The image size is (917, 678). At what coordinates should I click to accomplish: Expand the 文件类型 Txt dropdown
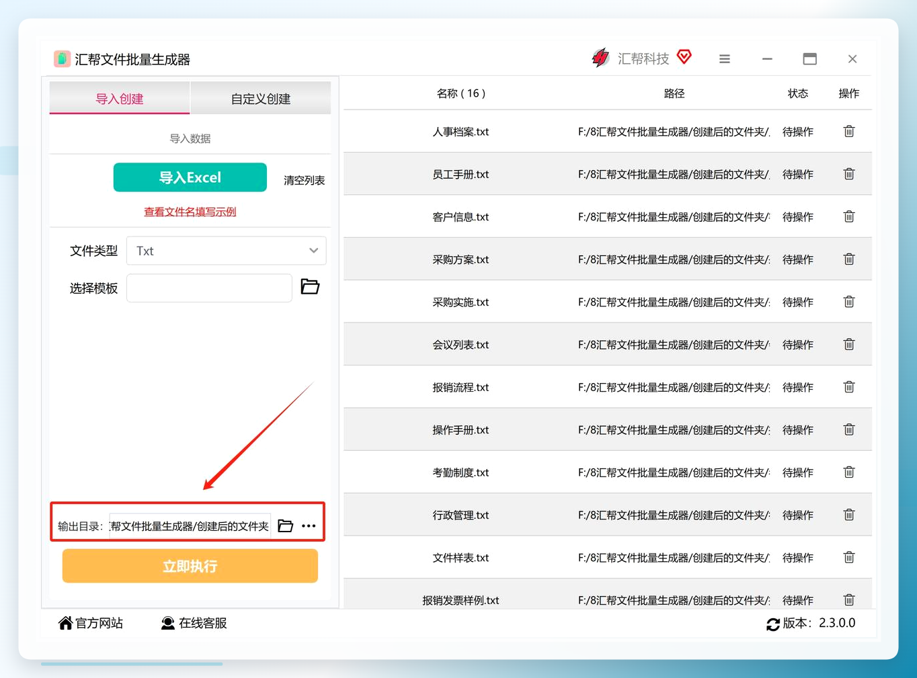pyautogui.click(x=227, y=251)
